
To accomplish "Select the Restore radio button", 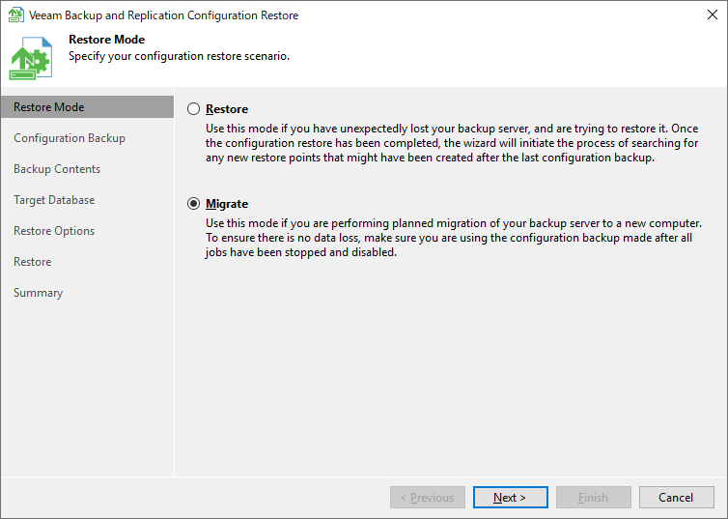I will pyautogui.click(x=194, y=110).
